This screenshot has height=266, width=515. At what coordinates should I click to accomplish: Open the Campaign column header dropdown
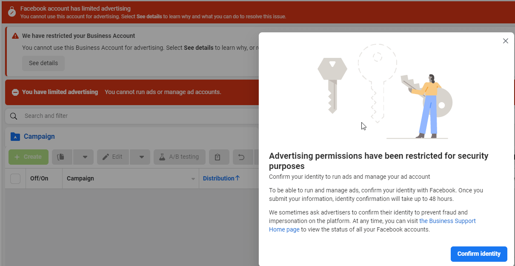tap(193, 178)
